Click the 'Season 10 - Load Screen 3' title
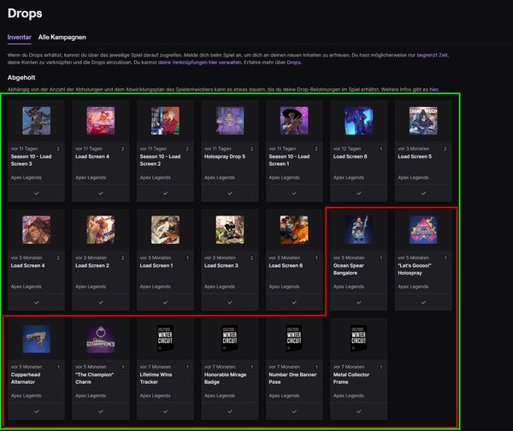Image resolution: width=513 pixels, height=431 pixels. click(x=31, y=160)
